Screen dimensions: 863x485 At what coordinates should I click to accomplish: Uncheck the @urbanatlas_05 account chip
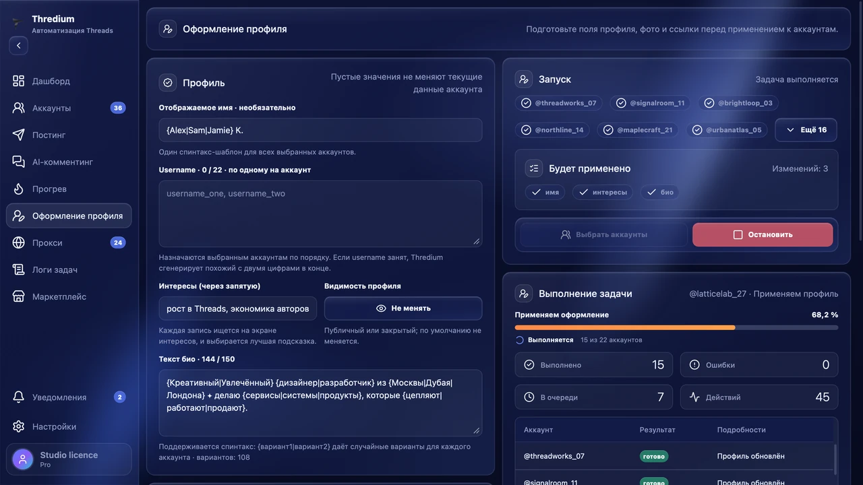click(x=727, y=130)
